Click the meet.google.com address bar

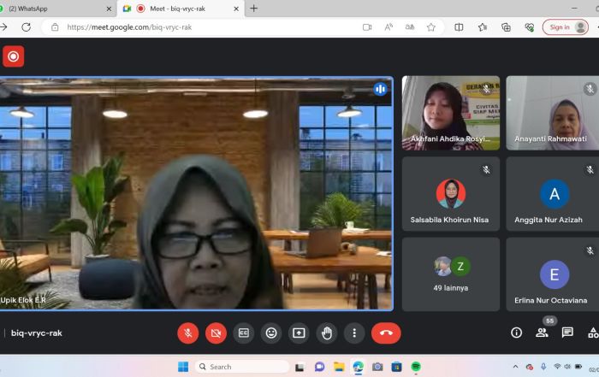point(205,27)
